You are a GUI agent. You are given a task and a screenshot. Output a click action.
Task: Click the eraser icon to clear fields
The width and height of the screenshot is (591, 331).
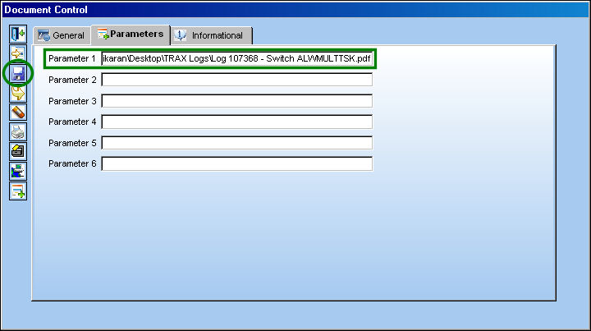18,113
